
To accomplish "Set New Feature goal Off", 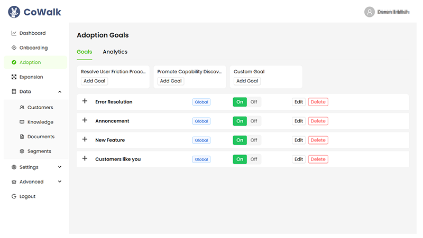I will 254,140.
